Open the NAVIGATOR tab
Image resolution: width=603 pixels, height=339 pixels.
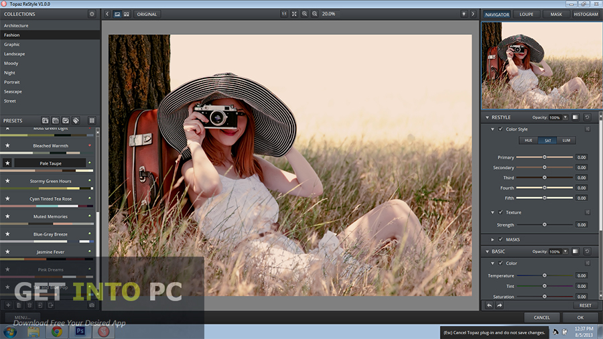pos(497,14)
